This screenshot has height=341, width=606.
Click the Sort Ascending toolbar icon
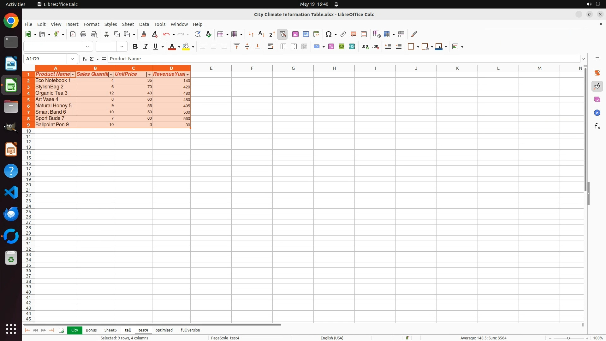pyautogui.click(x=261, y=34)
